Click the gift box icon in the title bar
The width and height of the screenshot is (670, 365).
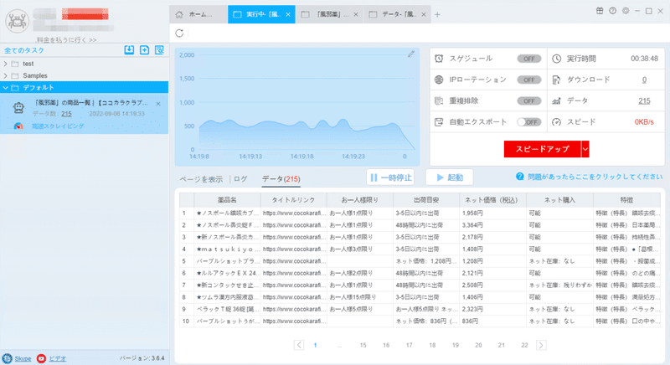click(x=600, y=11)
